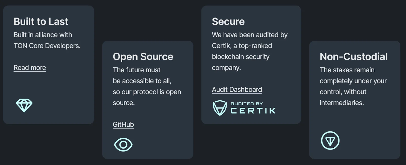The image size is (406, 165).
Task: Click the TON coin icon in Non-Custodial card
Action: tap(330, 140)
